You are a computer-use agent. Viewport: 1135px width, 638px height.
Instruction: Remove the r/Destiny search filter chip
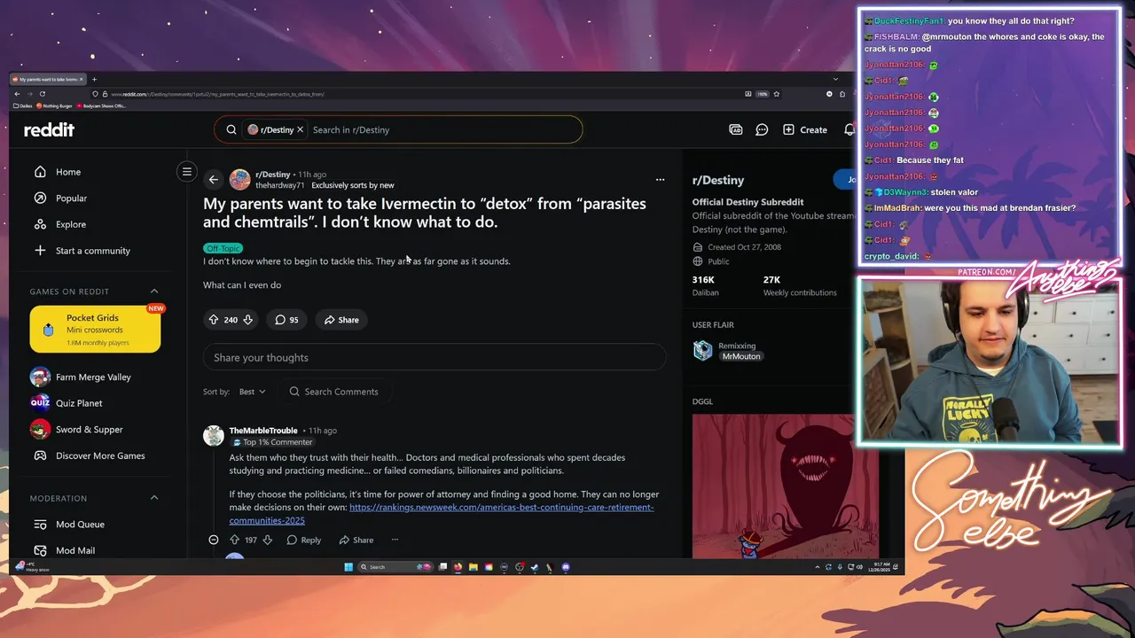(x=300, y=129)
